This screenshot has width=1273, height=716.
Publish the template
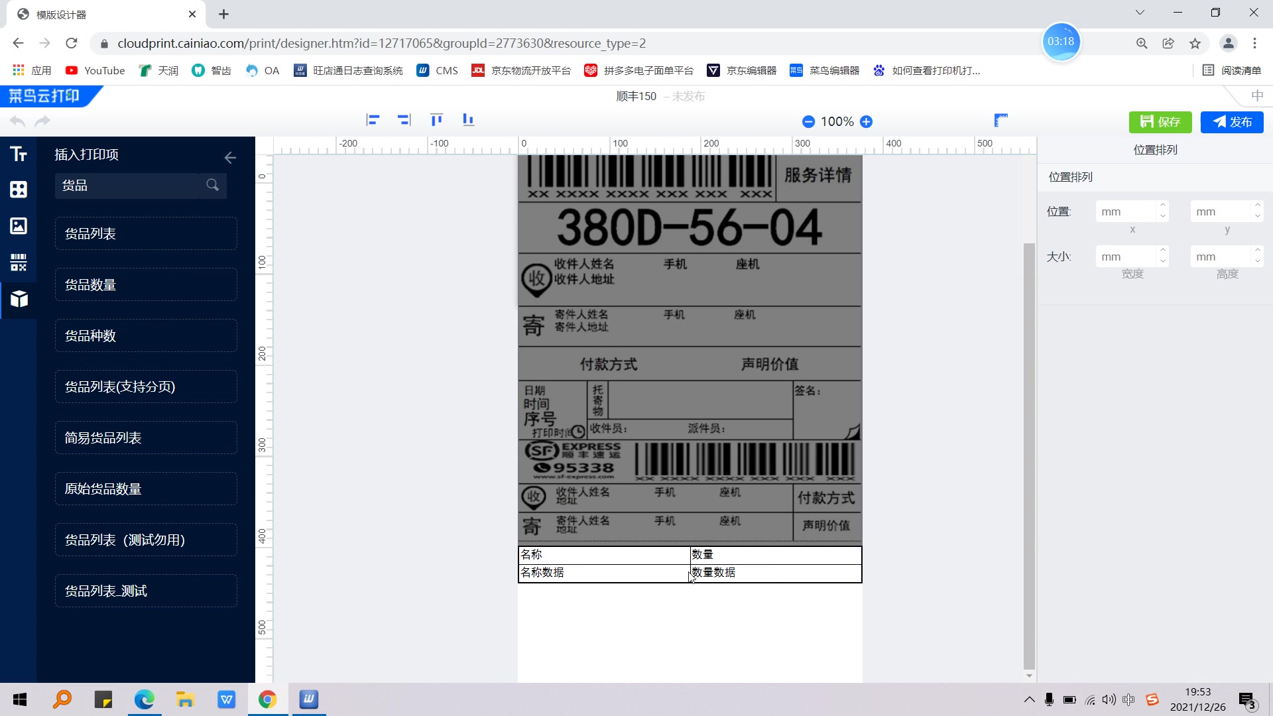coord(1232,122)
